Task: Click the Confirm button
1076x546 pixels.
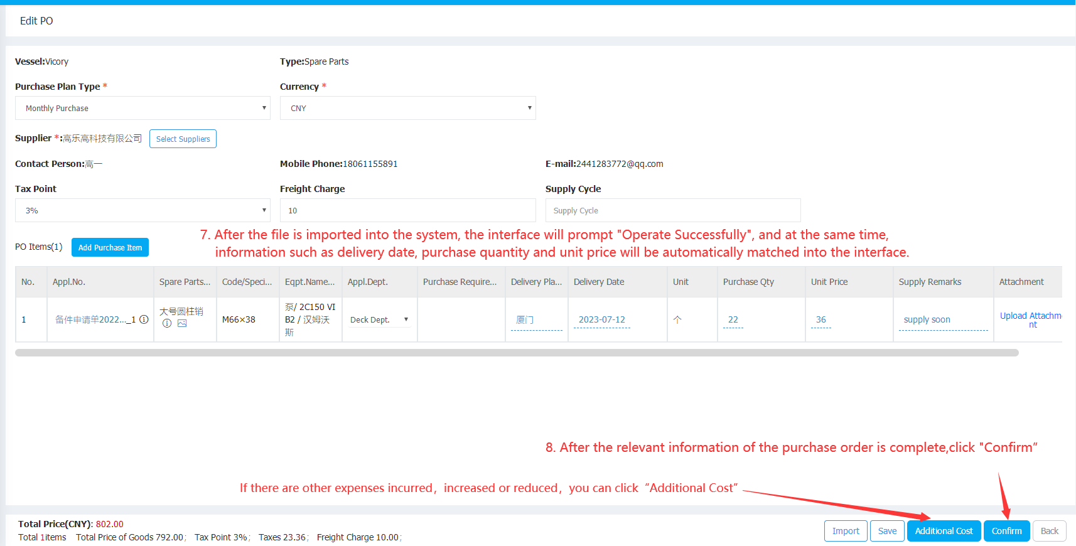Action: click(1006, 531)
